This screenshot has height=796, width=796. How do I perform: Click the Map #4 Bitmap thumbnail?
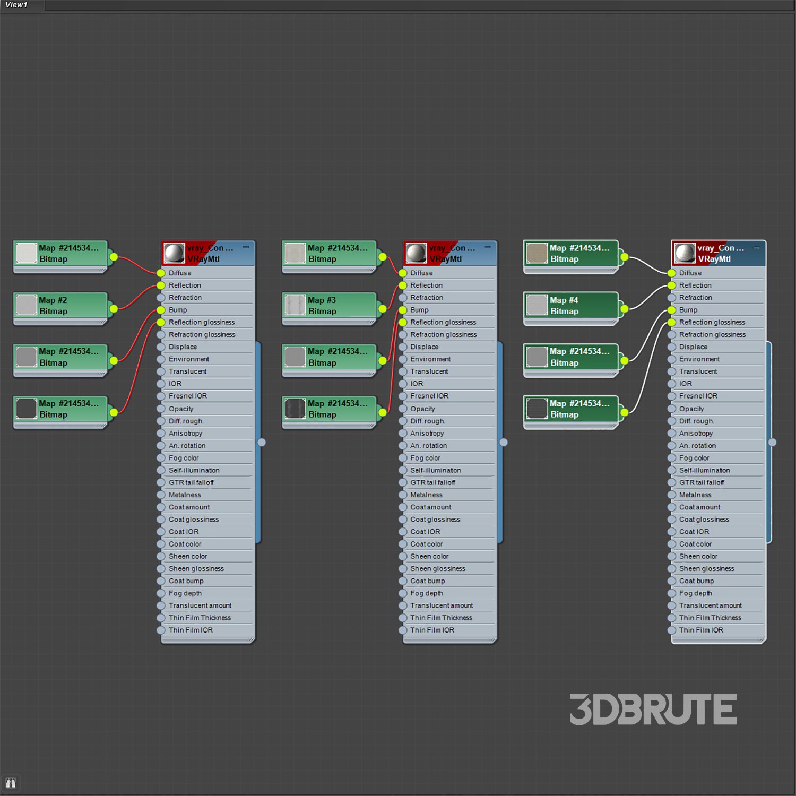(x=537, y=306)
